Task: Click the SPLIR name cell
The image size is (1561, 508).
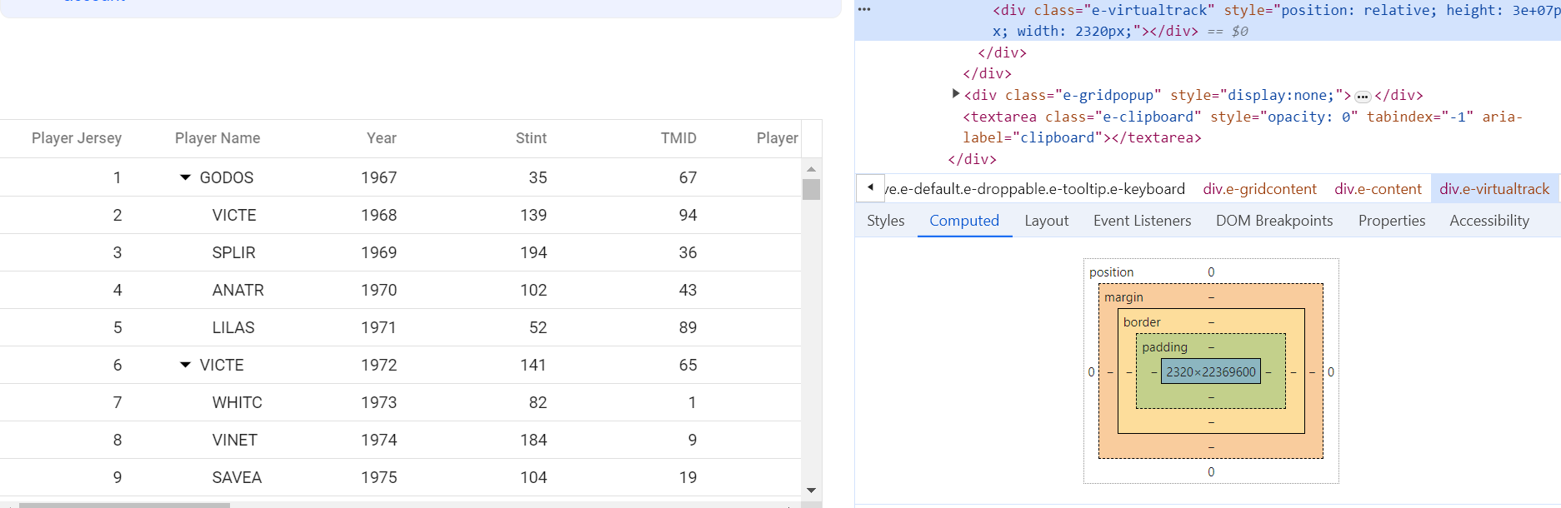Action: pyautogui.click(x=233, y=252)
